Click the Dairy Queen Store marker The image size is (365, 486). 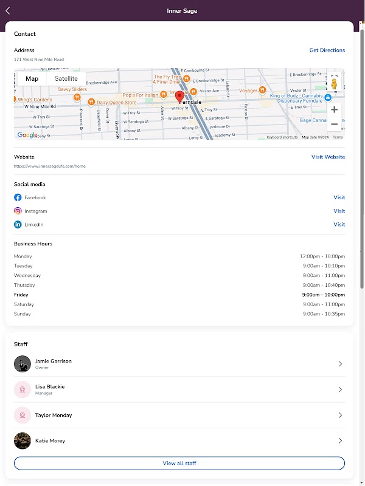click(91, 101)
